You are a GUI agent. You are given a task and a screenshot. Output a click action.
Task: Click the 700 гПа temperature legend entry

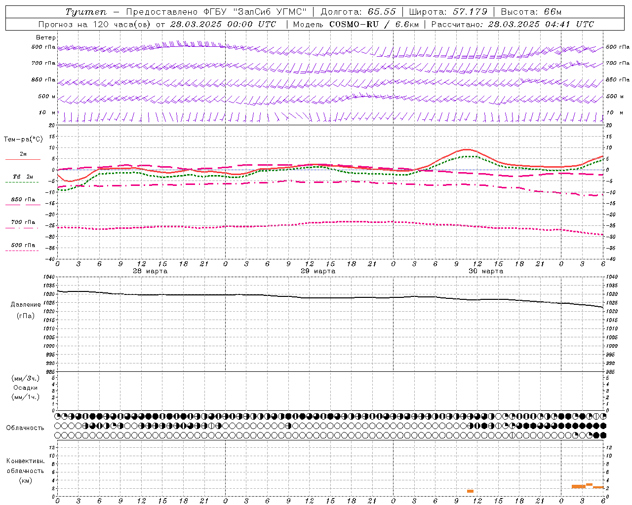(23, 222)
